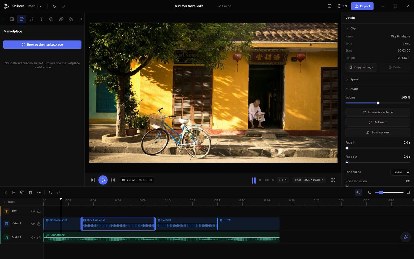Image resolution: width=414 pixels, height=259 pixels.
Task: Duplicate clip with copy icon
Action: [22, 192]
